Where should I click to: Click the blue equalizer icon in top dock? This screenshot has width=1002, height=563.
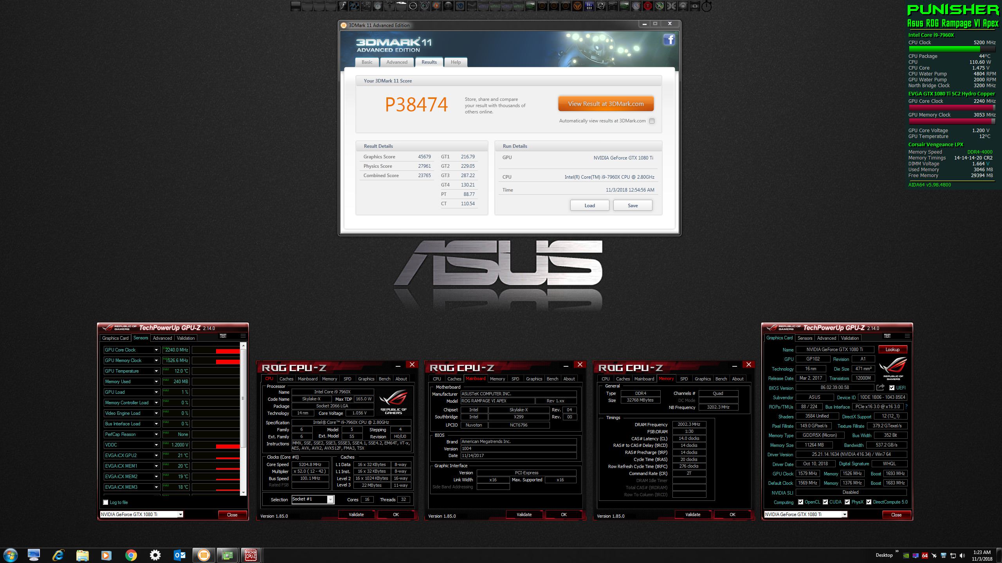589,6
